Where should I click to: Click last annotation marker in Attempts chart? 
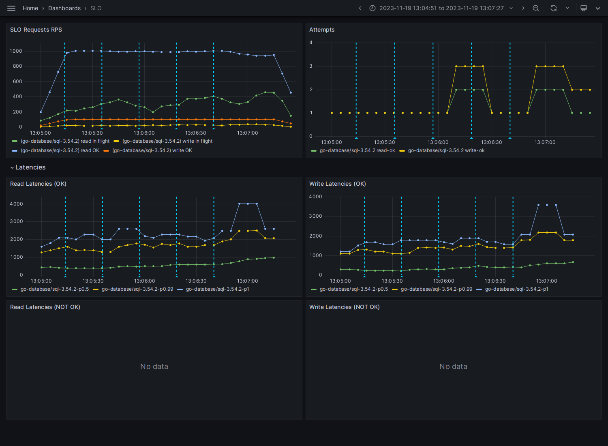tap(510, 137)
